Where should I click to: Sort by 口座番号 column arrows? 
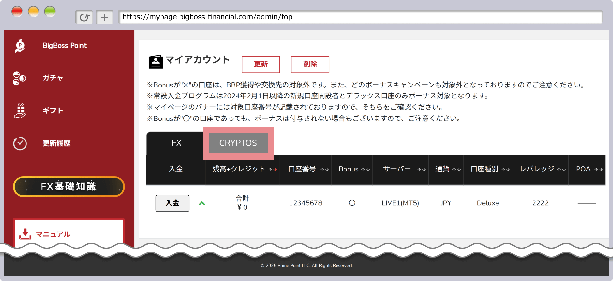pyautogui.click(x=324, y=170)
